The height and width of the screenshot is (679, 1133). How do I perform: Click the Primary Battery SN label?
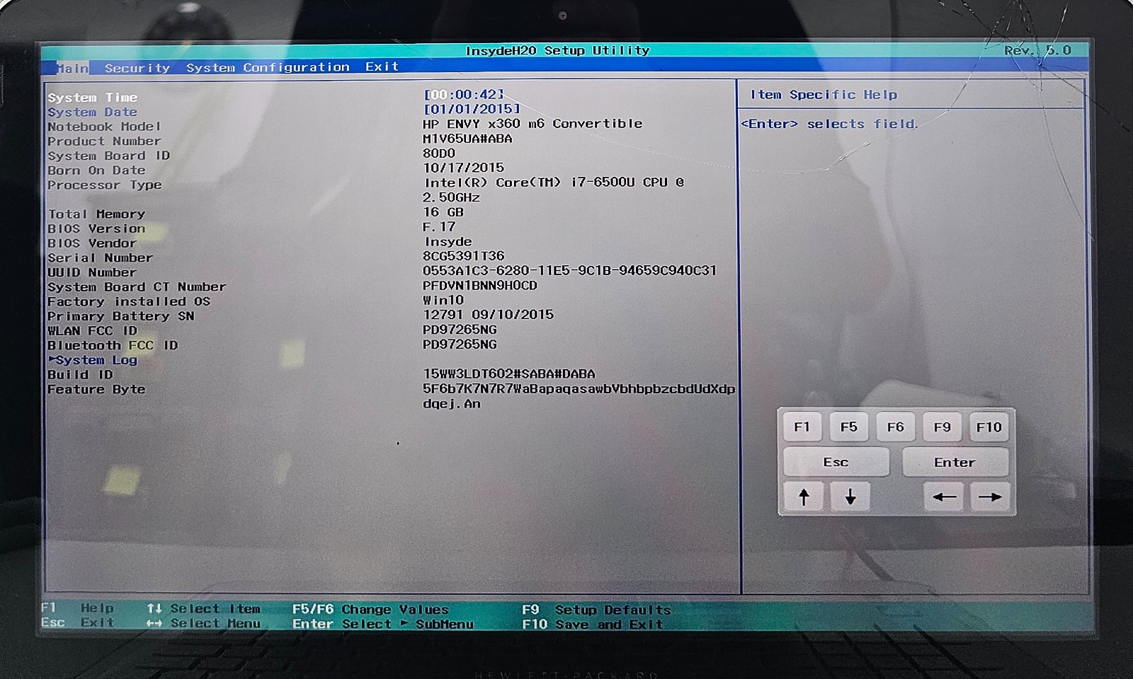point(121,316)
